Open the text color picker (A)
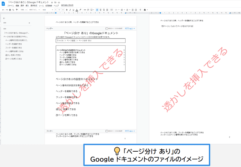The height and width of the screenshot is (167, 241). pyautogui.click(x=77, y=10)
